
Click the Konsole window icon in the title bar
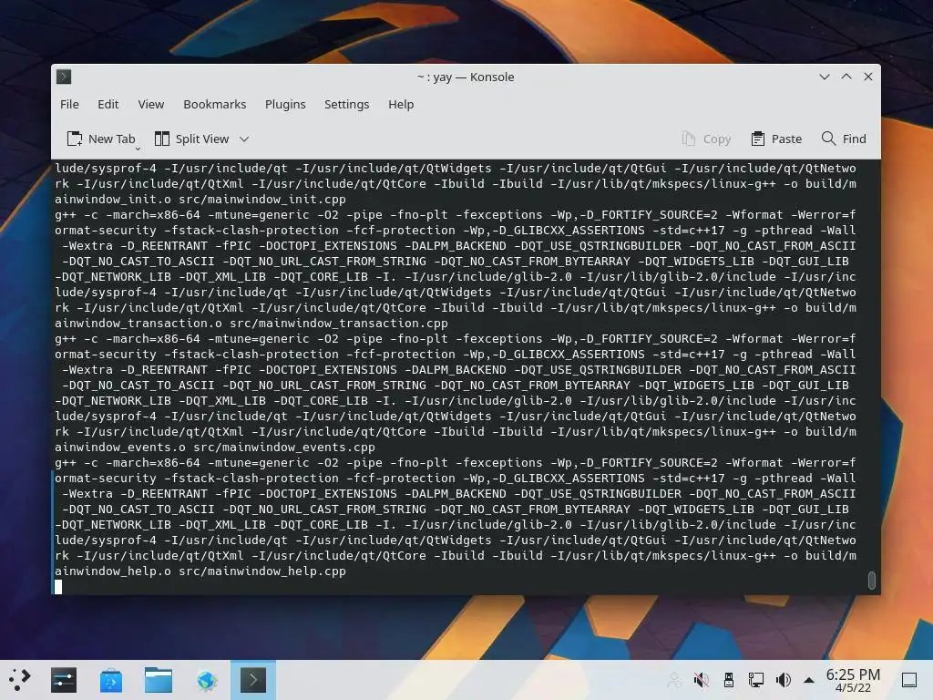pos(64,77)
